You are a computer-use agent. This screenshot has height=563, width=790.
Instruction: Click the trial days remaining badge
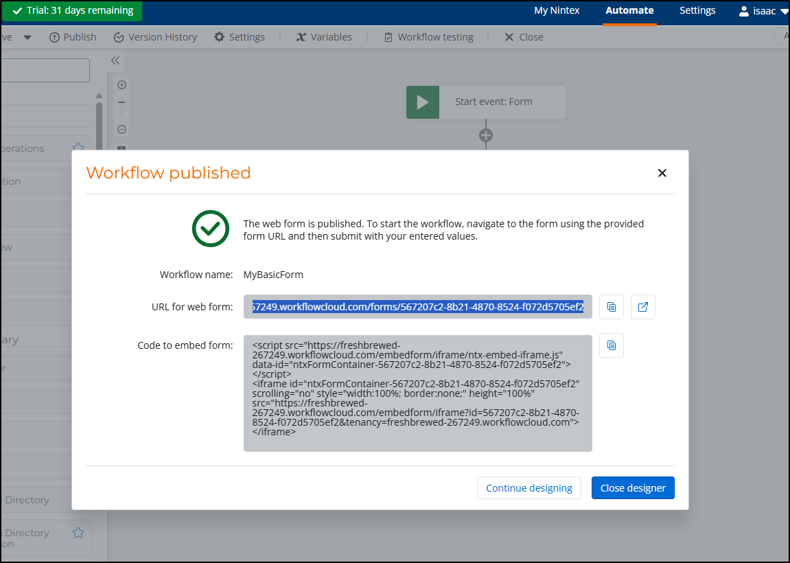(72, 10)
